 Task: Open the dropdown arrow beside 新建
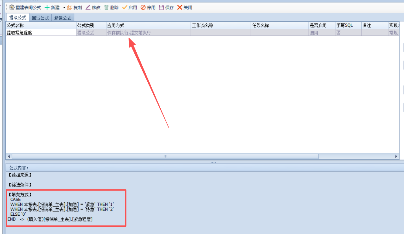click(64, 8)
